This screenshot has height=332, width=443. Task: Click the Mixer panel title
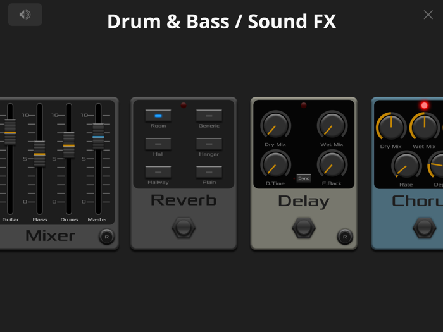50,236
